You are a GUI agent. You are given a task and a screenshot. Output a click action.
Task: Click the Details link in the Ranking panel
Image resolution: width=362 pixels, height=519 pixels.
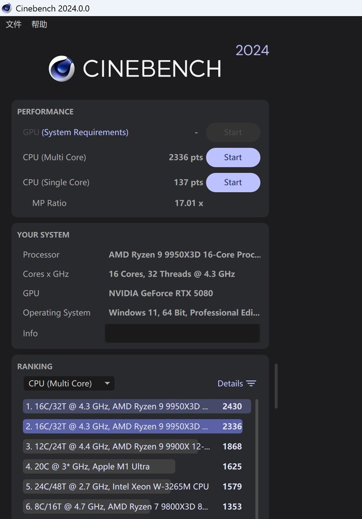tap(230, 383)
